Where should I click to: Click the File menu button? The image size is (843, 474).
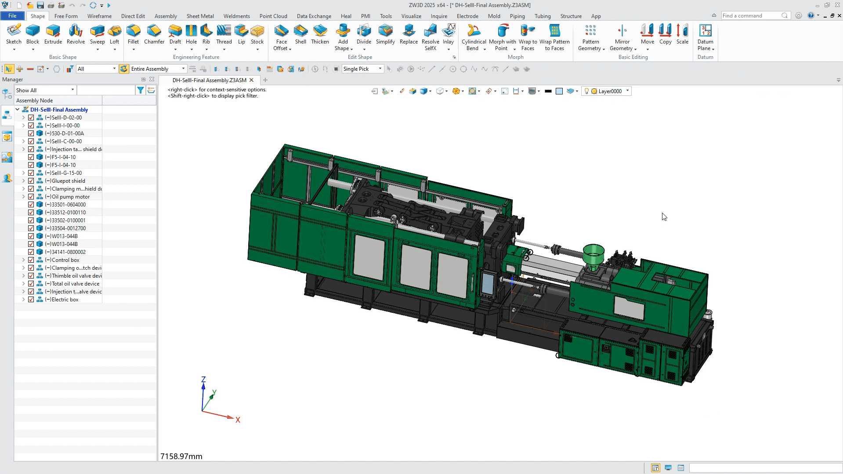[12, 16]
